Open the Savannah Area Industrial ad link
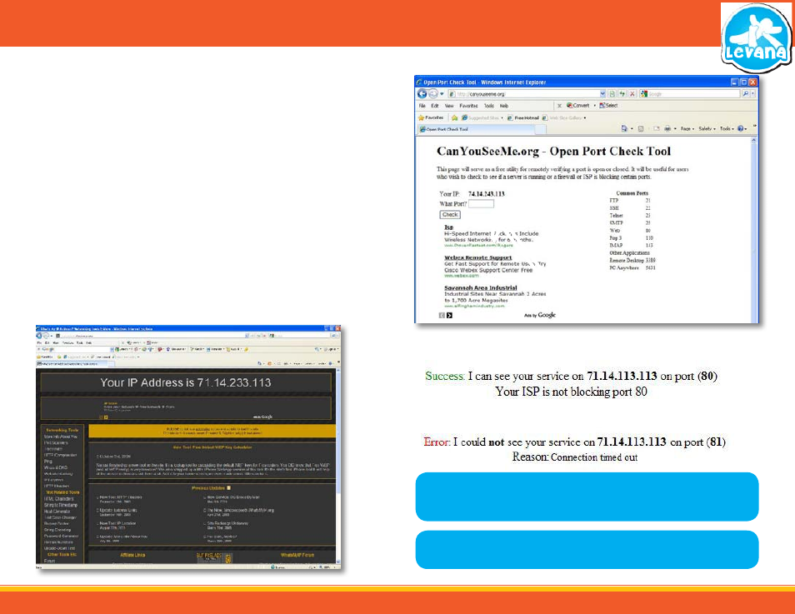 (481, 287)
